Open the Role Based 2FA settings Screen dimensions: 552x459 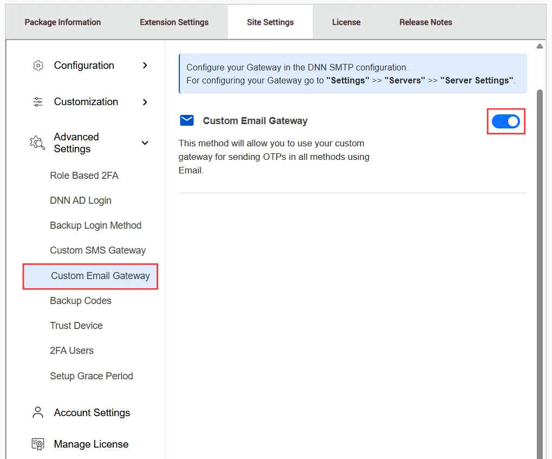pyautogui.click(x=84, y=175)
